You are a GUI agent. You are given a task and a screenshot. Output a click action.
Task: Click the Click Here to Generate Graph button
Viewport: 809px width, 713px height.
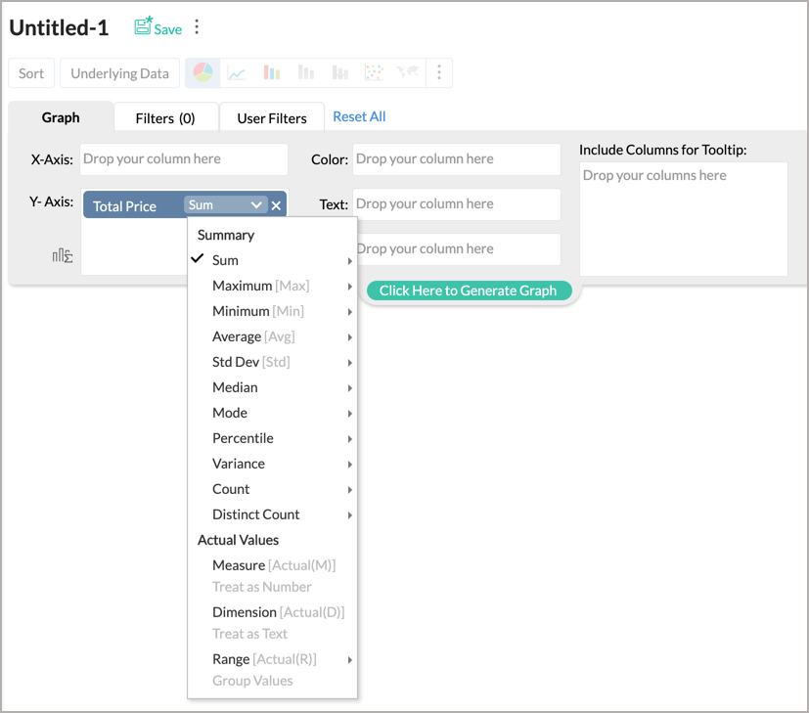(x=470, y=290)
